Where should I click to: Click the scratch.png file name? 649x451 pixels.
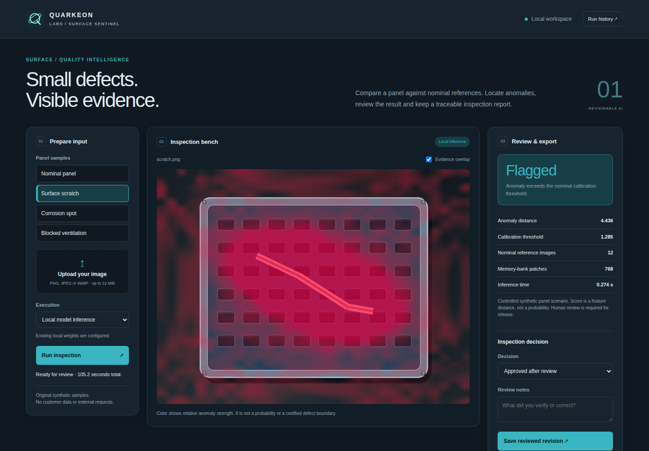[x=168, y=159]
